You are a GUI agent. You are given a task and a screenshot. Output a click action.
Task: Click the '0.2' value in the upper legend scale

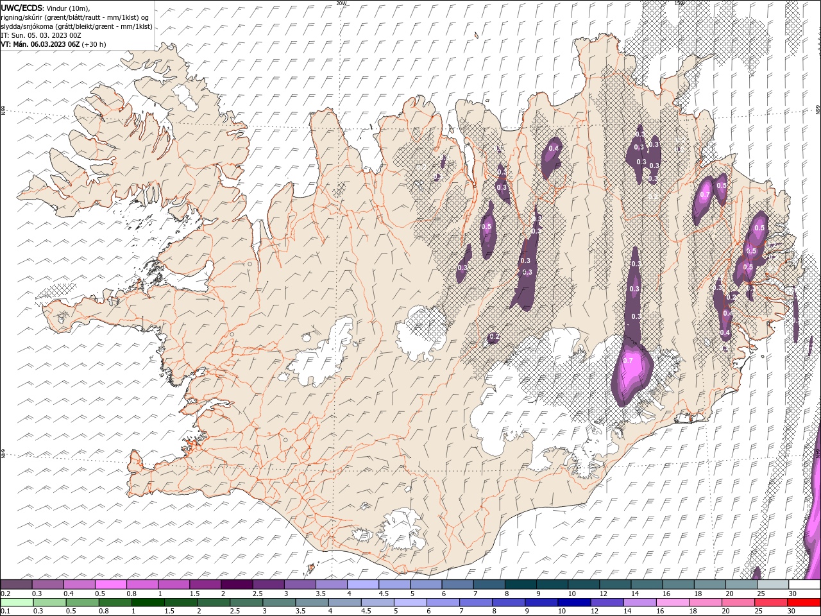click(x=6, y=594)
